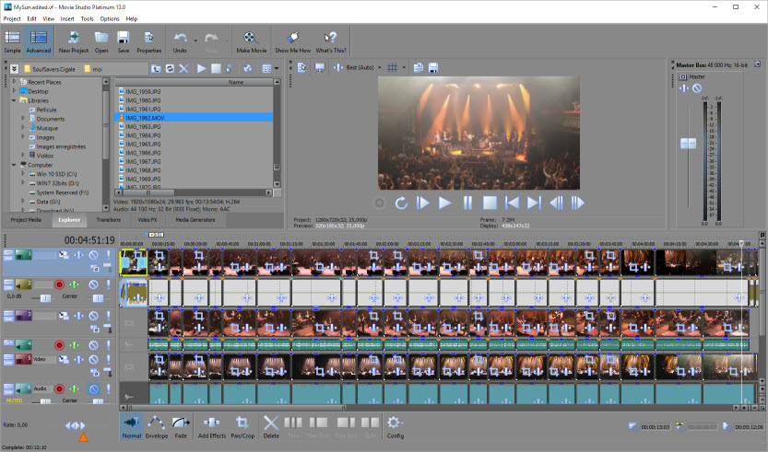768x452 pixels.
Task: Open the Insert menu
Action: tap(67, 18)
